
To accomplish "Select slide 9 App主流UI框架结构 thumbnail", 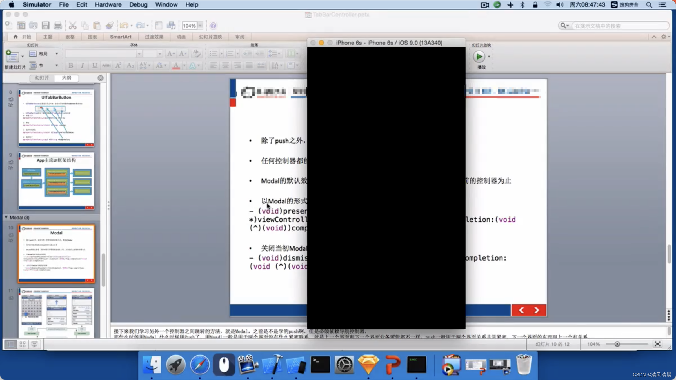I will 56,181.
